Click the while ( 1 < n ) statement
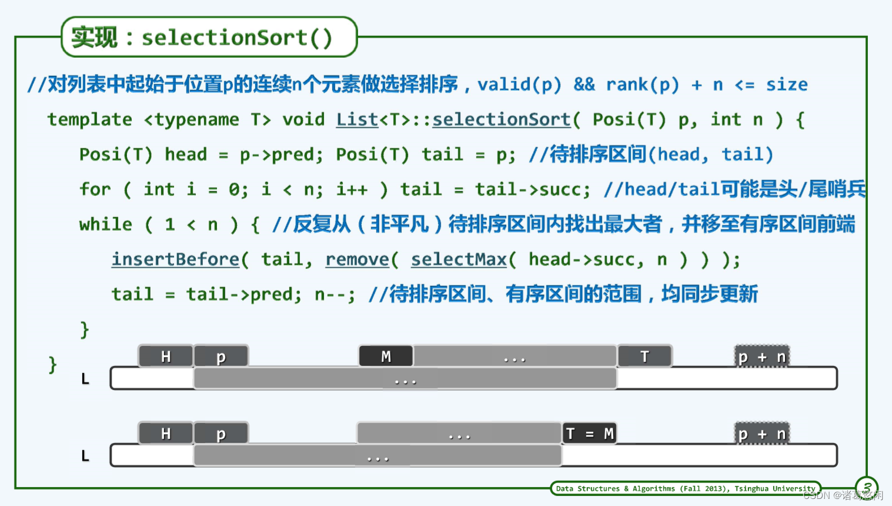Screen dimensions: 892x506 pyautogui.click(x=171, y=225)
